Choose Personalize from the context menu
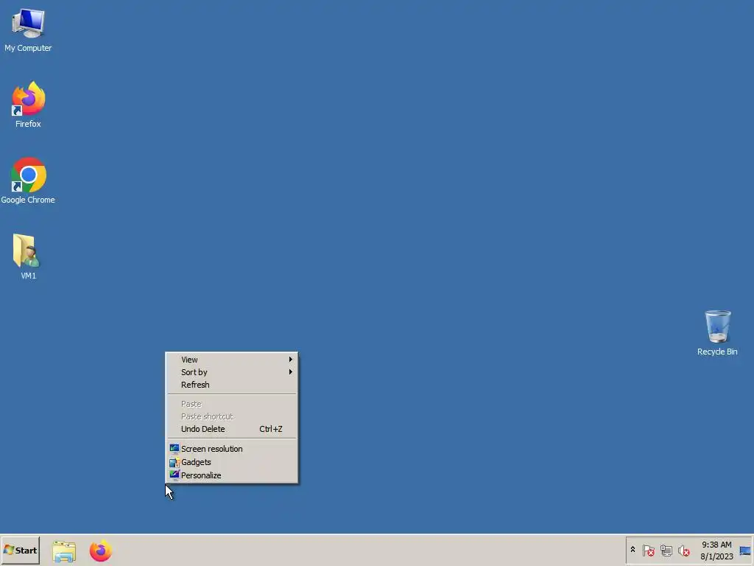The width and height of the screenshot is (754, 566). coord(232,475)
